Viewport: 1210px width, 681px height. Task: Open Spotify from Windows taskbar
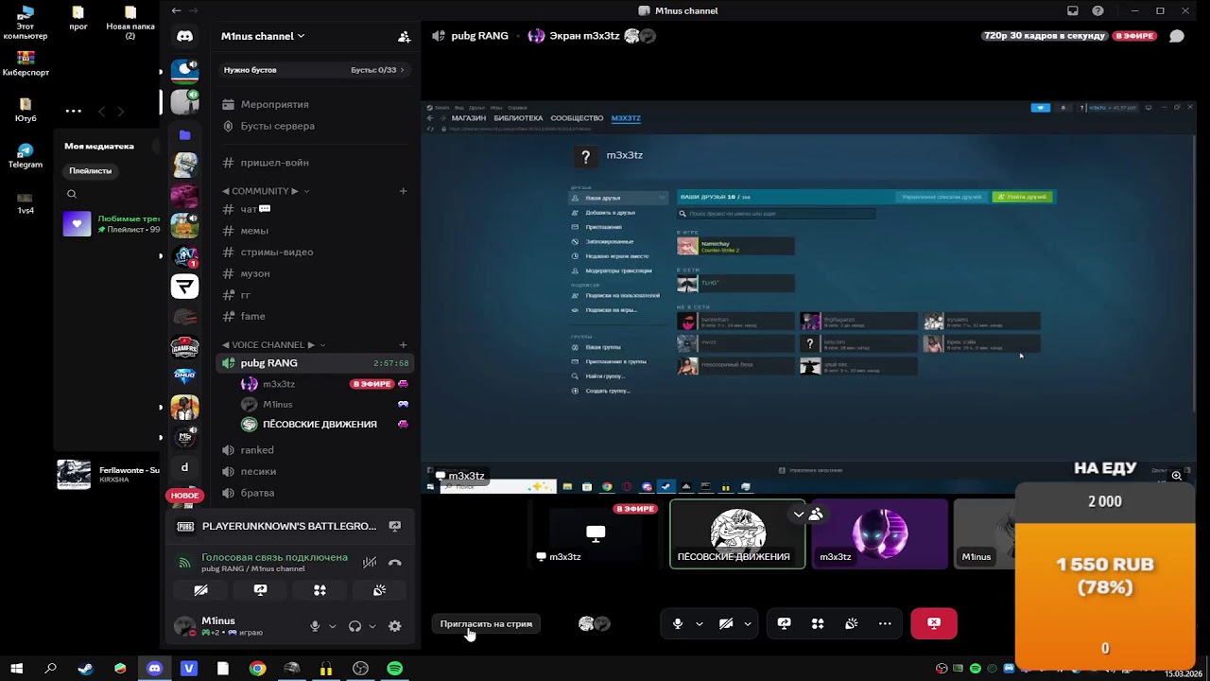point(395,669)
